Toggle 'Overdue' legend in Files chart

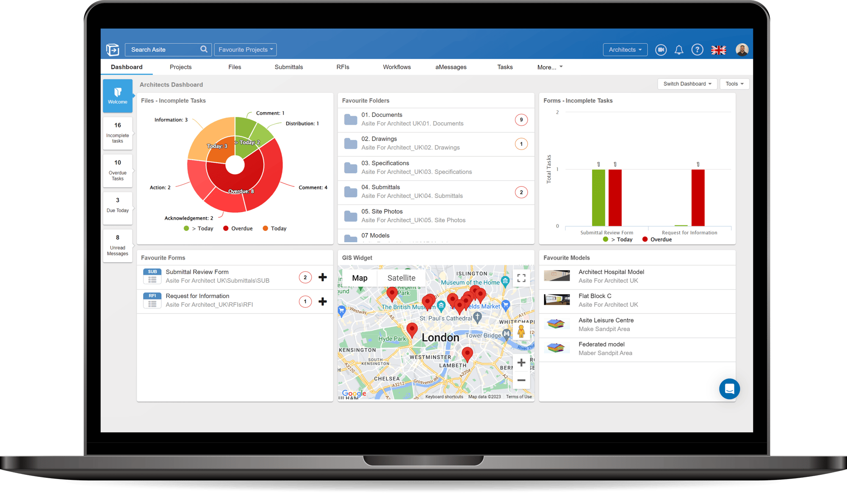point(238,228)
